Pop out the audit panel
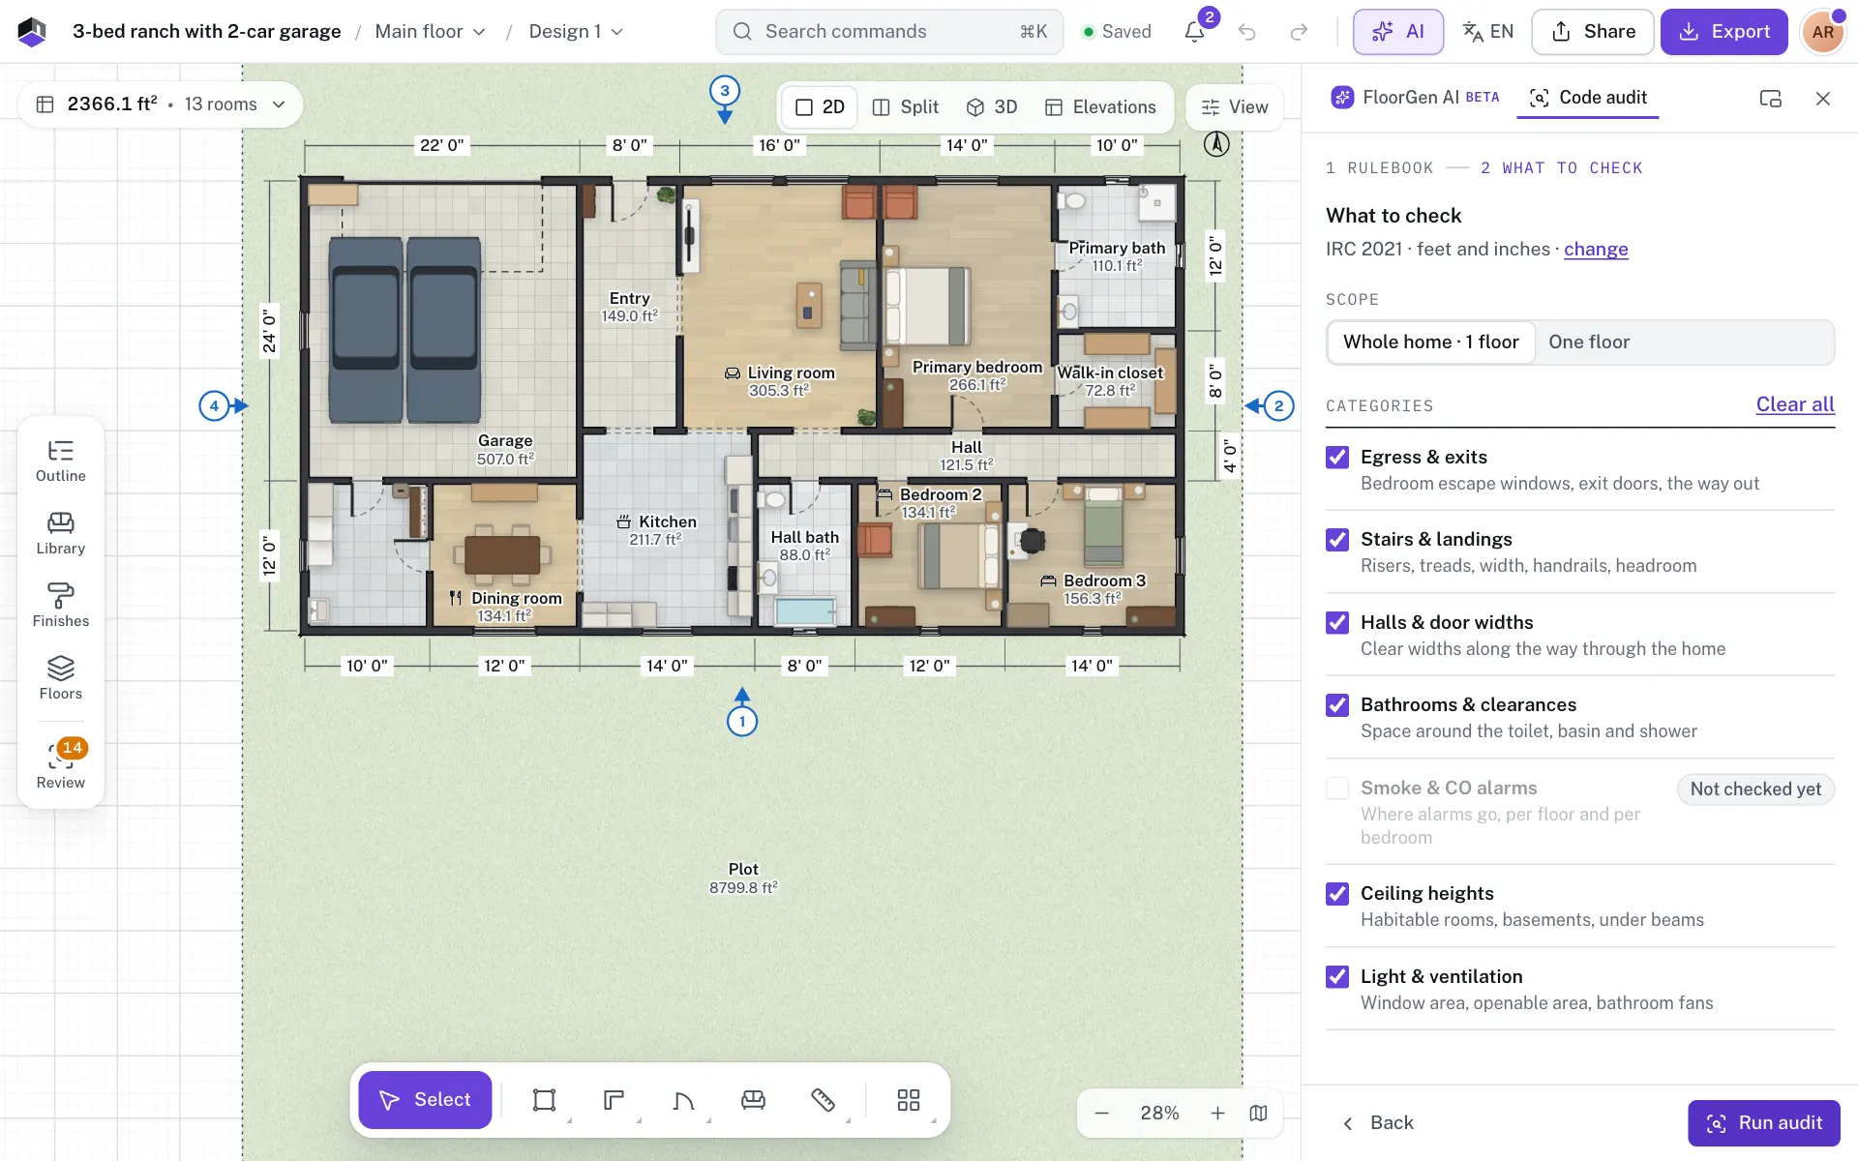The image size is (1858, 1161). (x=1770, y=98)
